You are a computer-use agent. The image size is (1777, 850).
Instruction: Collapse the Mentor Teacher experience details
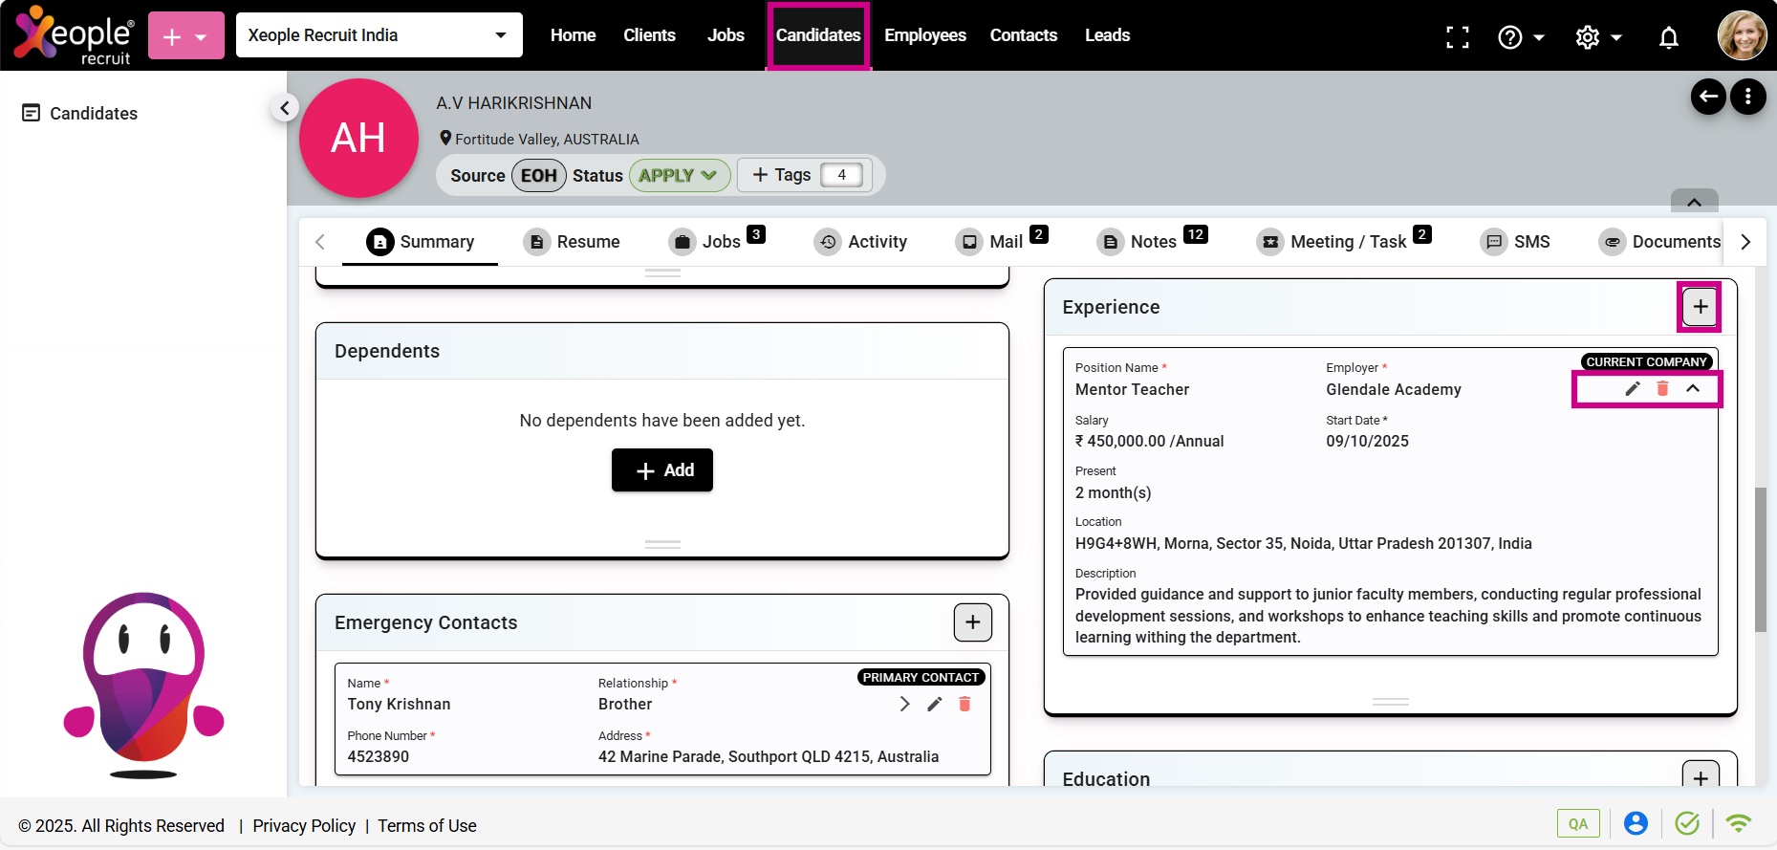pyautogui.click(x=1693, y=388)
